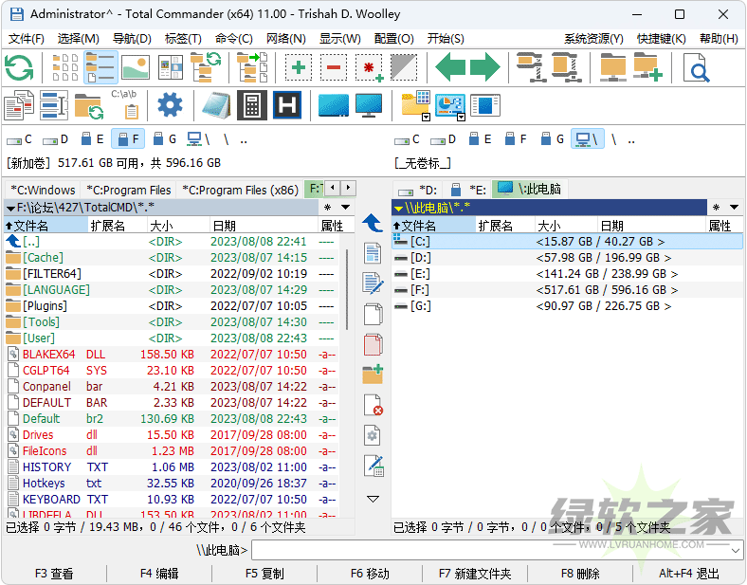Viewport: 747px width, 585px height.
Task: Switch to the *C:Program Files tab
Action: (129, 190)
